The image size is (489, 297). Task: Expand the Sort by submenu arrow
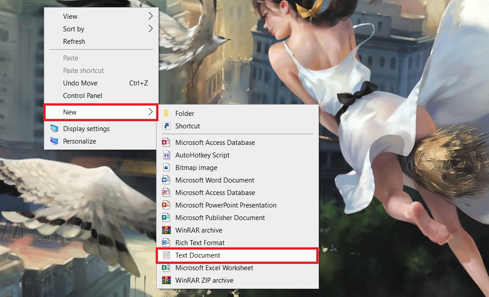[x=150, y=29]
